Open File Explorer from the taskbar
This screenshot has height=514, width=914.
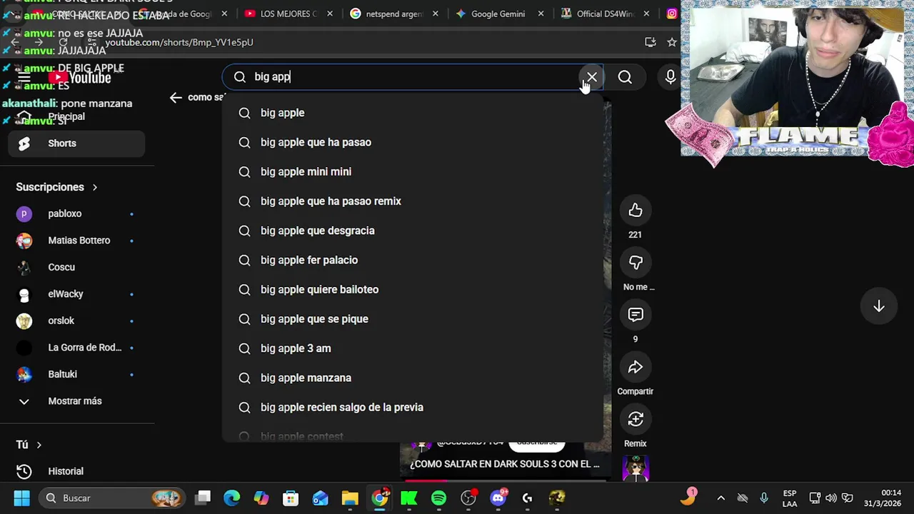(x=349, y=498)
